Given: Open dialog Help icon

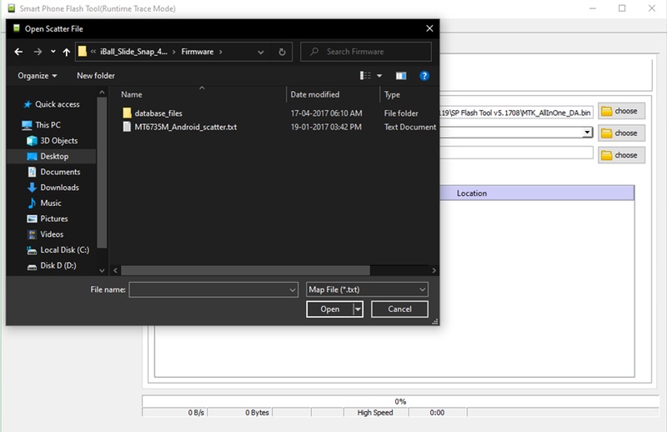Looking at the screenshot, I should (x=424, y=76).
